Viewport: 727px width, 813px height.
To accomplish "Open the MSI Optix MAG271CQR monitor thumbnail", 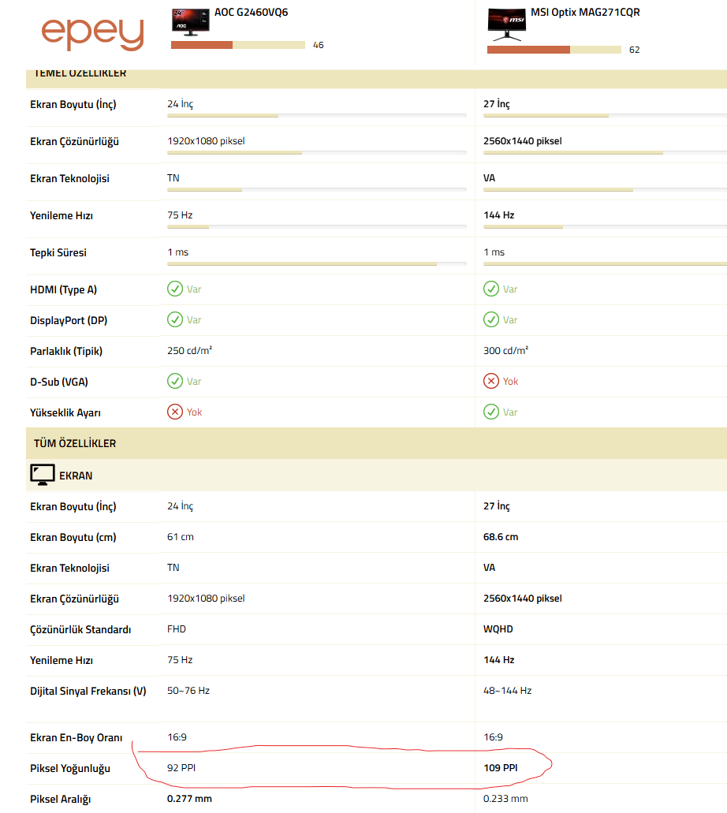I will [507, 24].
